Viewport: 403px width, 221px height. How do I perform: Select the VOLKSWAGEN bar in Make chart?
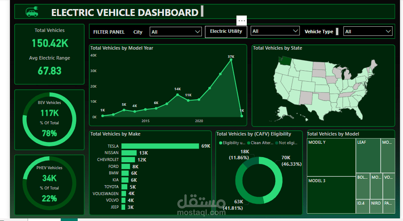click(124, 193)
